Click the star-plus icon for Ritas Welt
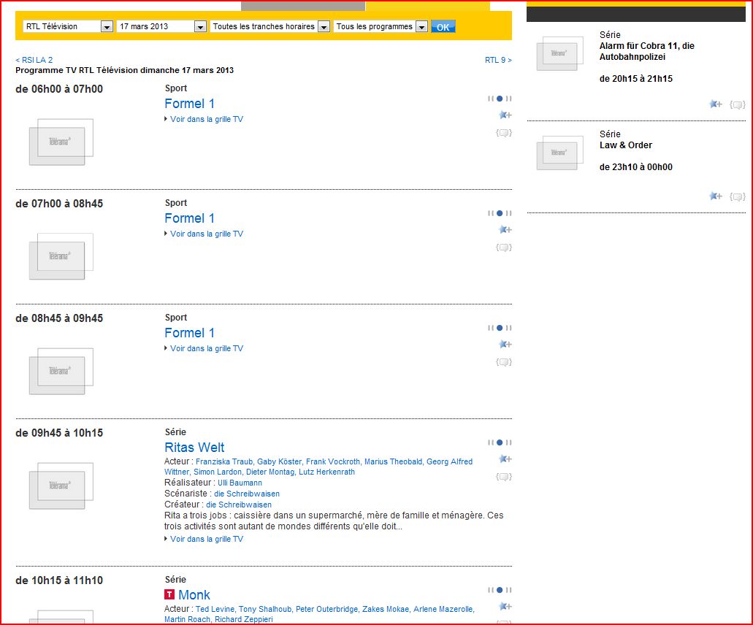 (x=504, y=459)
